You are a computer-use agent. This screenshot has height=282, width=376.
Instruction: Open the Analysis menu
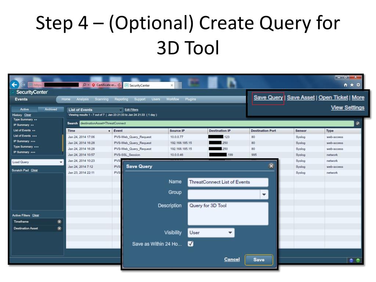[83, 99]
